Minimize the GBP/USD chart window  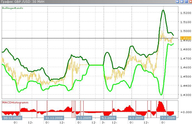[x=181, y=2]
